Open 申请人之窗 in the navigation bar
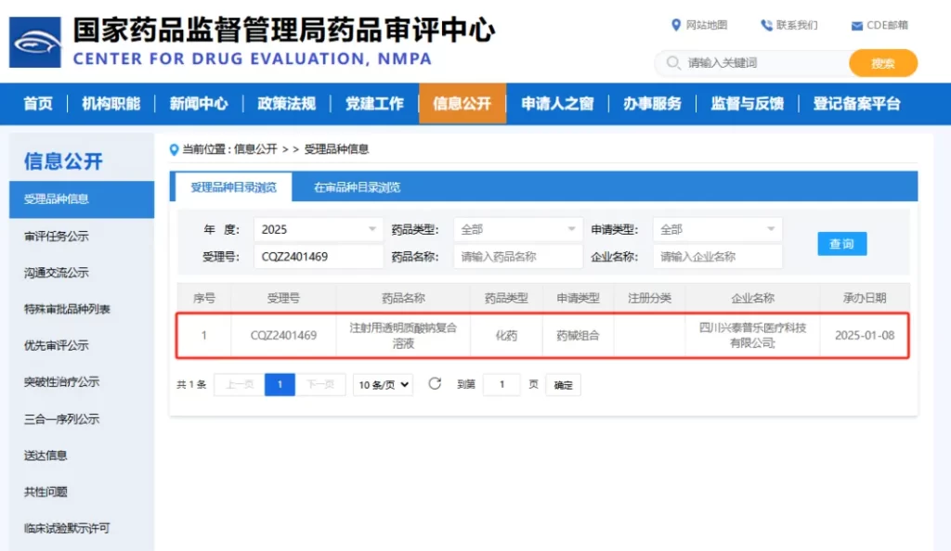 [x=557, y=104]
